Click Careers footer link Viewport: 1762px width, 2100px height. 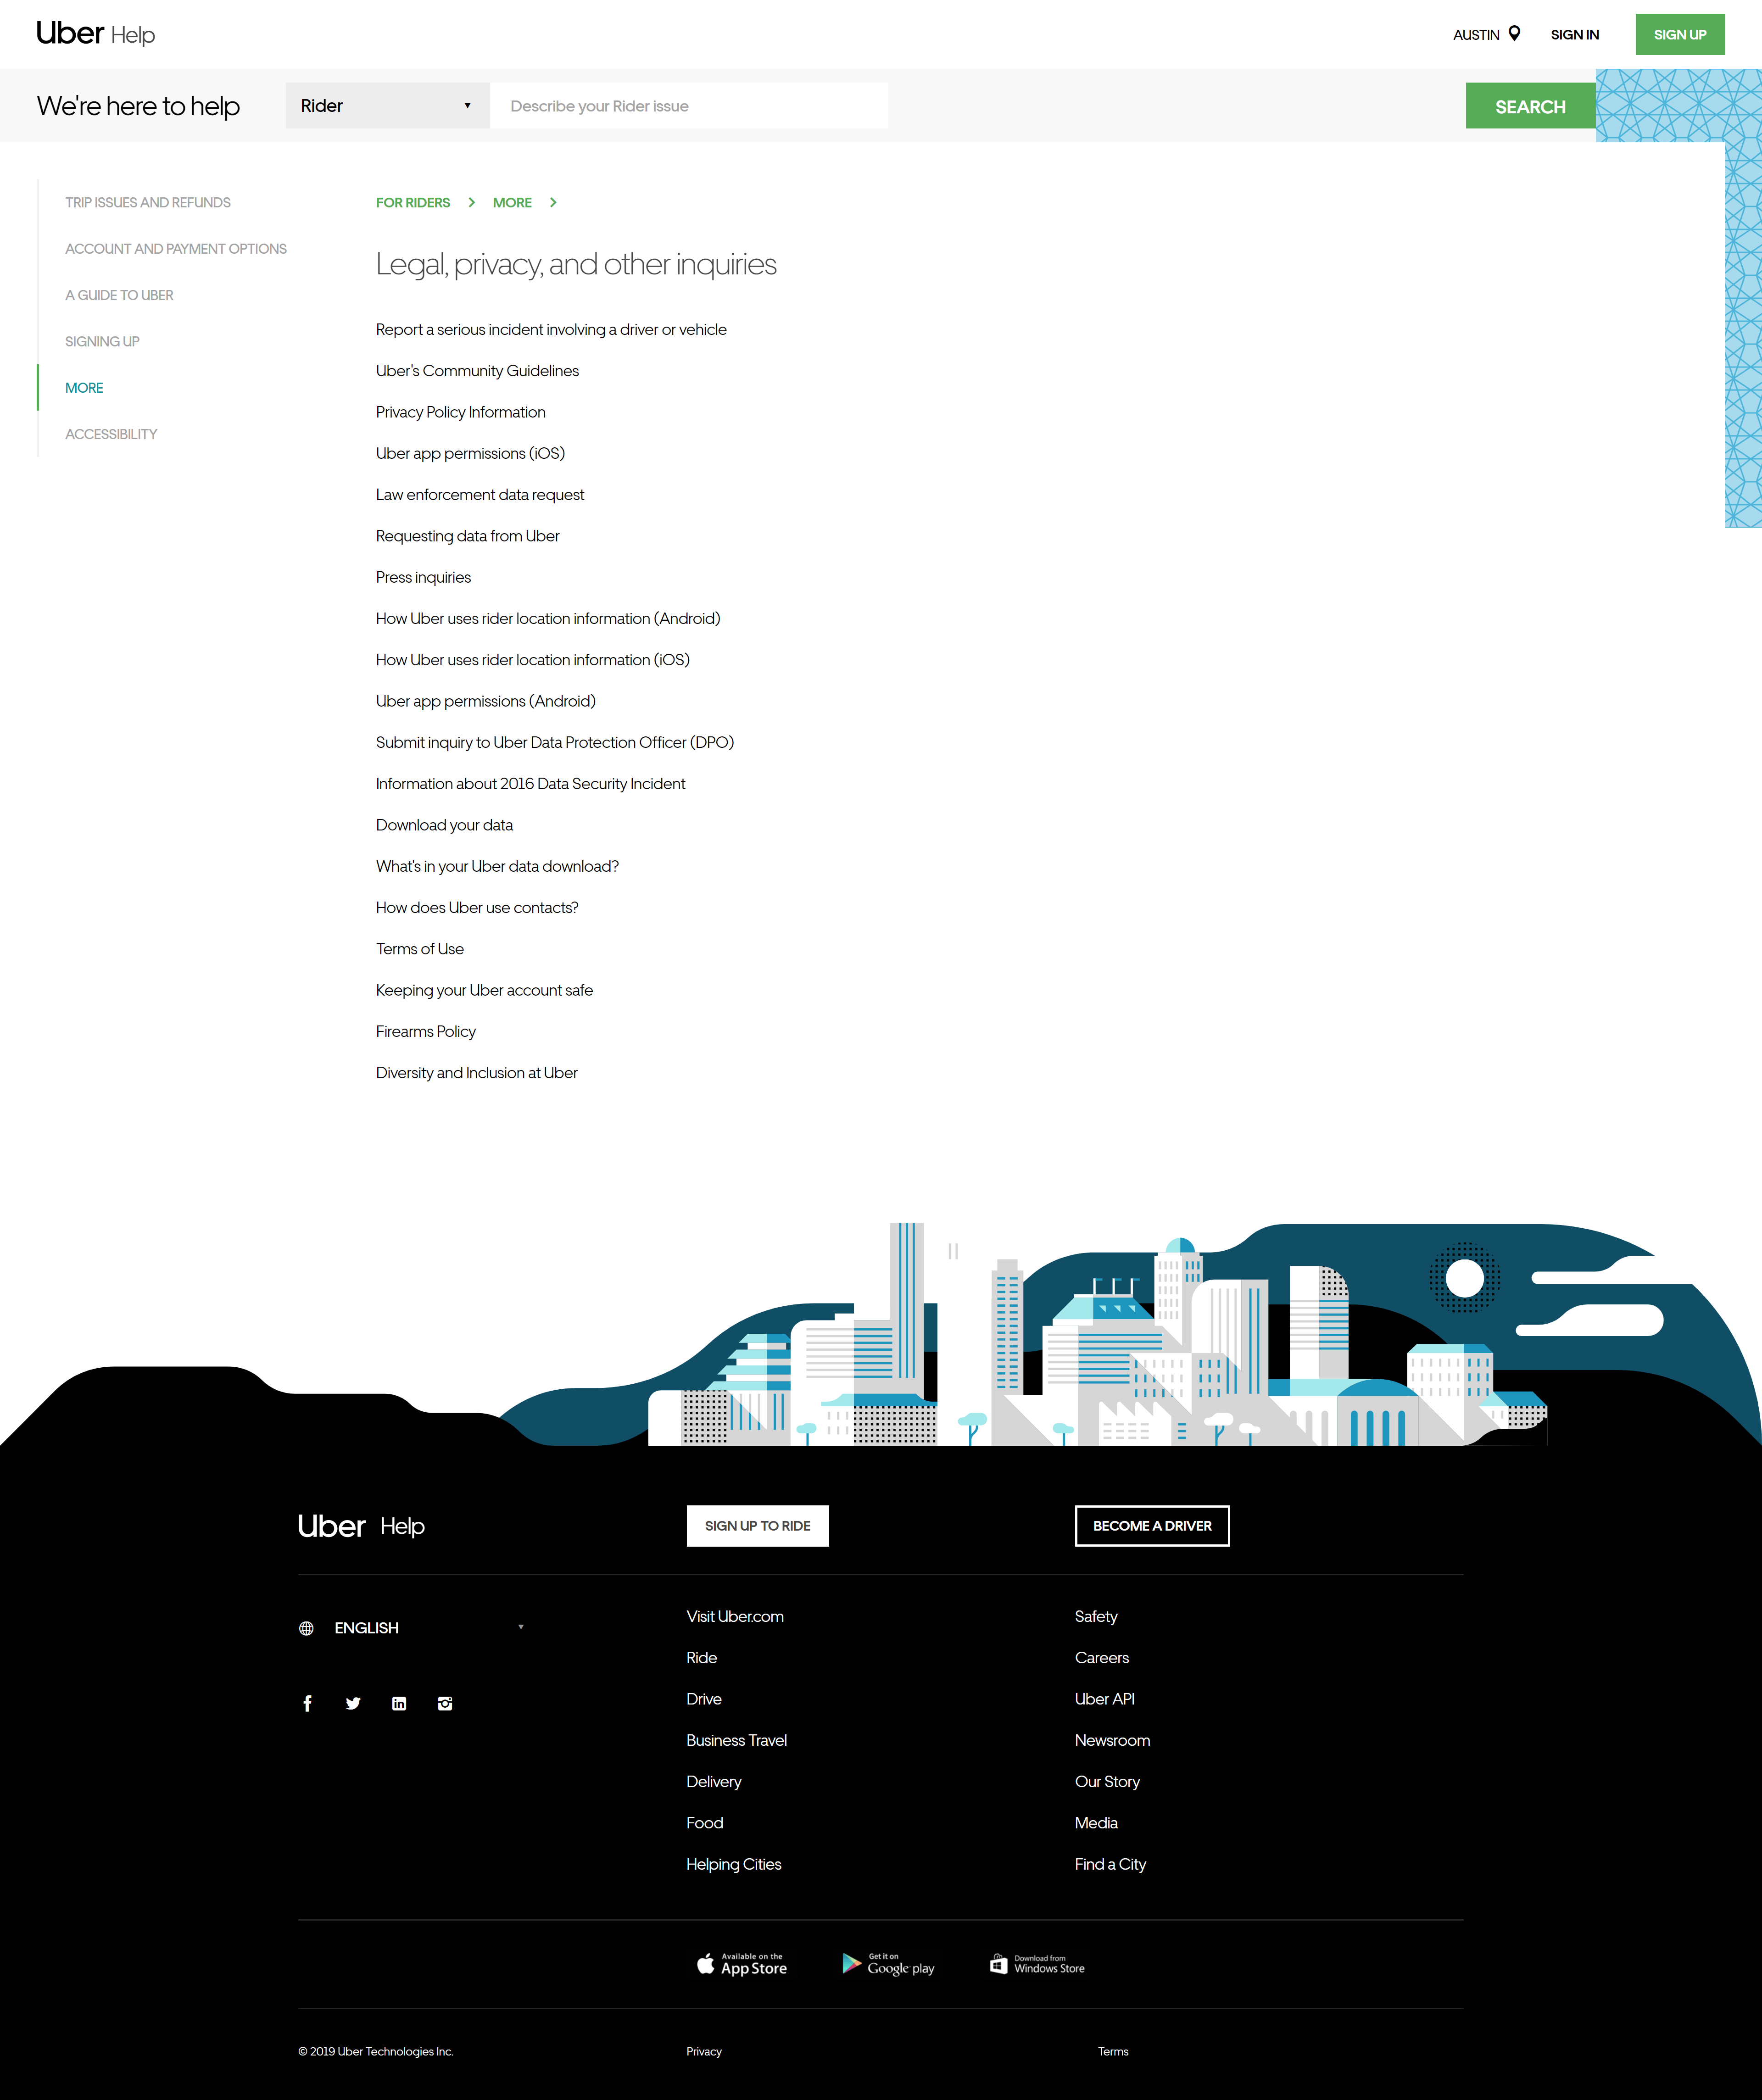pos(1102,1658)
